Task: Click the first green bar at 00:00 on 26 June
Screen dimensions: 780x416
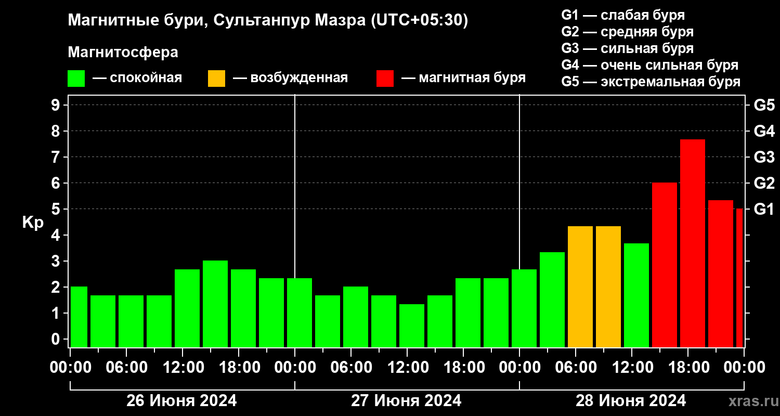Action: coord(79,317)
